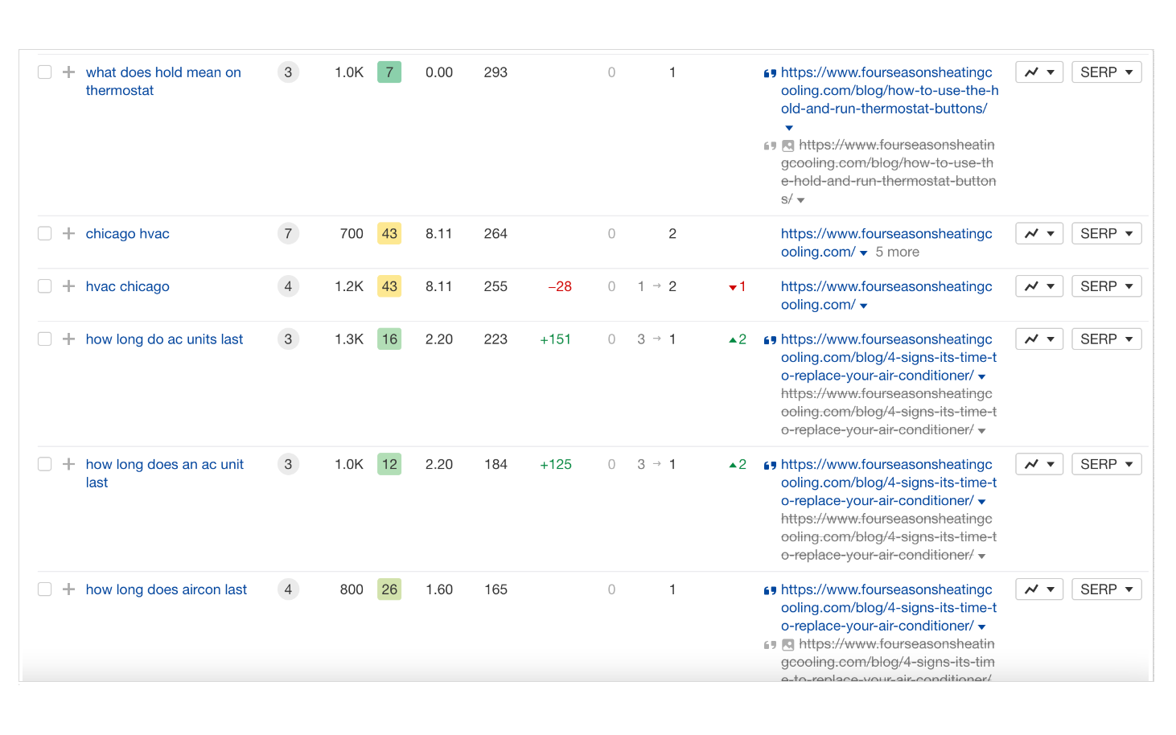This screenshot has width=1176, height=735.
Task: Click the featured snippet quote icon in the 'what does hold mean' row
Action: 770,73
